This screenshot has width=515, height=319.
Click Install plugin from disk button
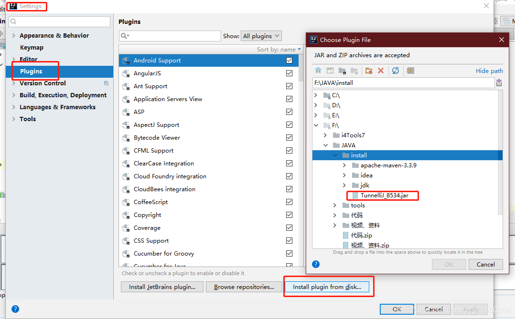point(327,287)
